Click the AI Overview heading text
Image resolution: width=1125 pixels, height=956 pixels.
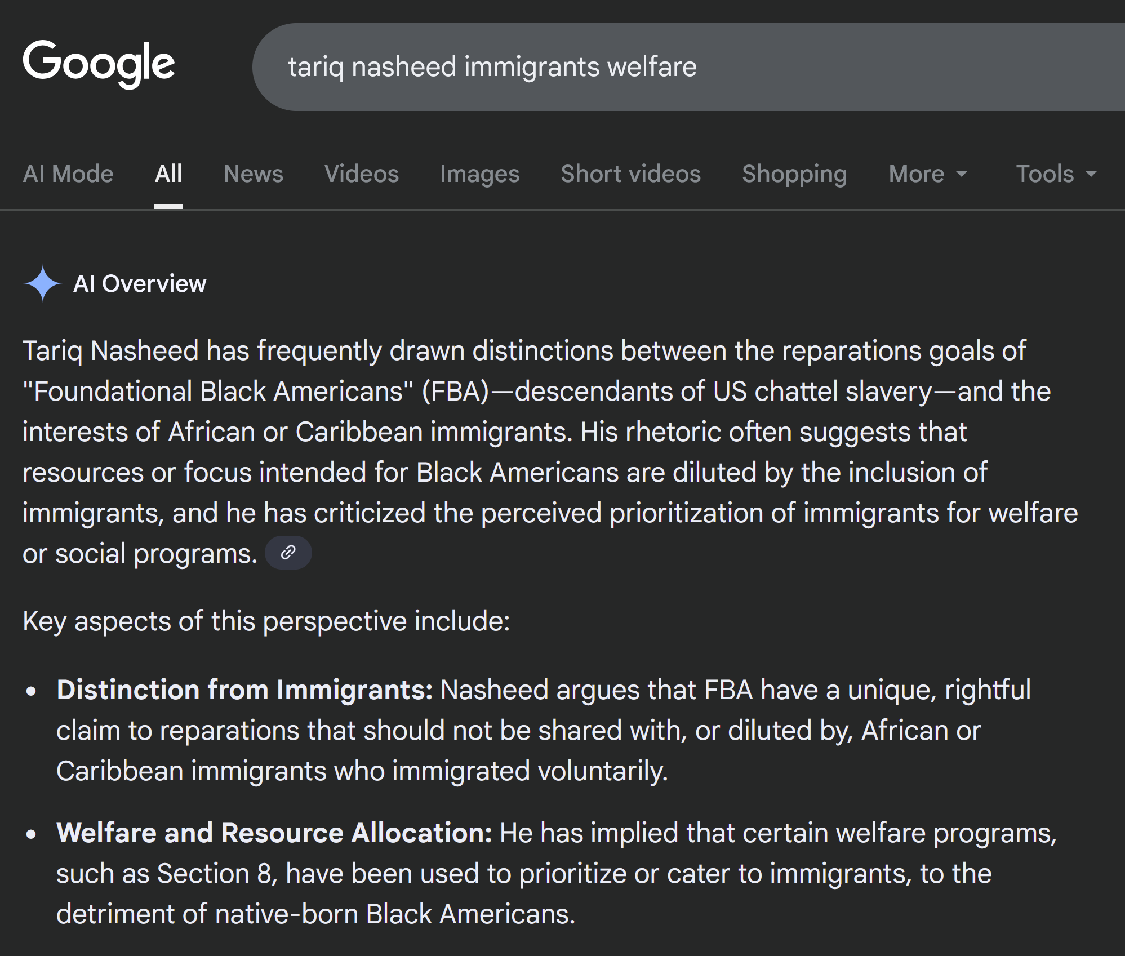point(140,283)
